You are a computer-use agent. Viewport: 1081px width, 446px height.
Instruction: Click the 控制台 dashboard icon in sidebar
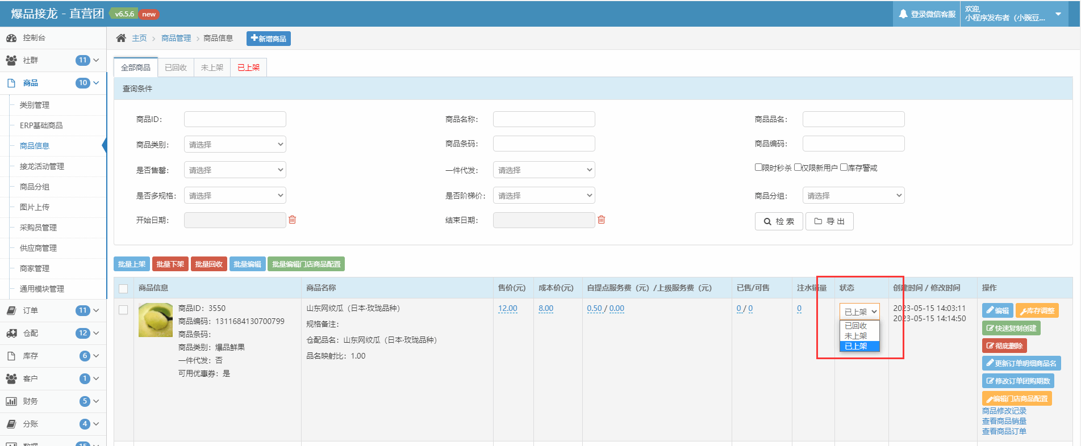click(11, 38)
